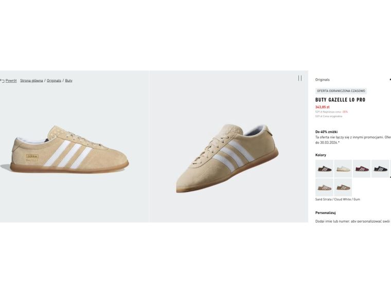Choose the leopard print color variant

click(x=324, y=187)
